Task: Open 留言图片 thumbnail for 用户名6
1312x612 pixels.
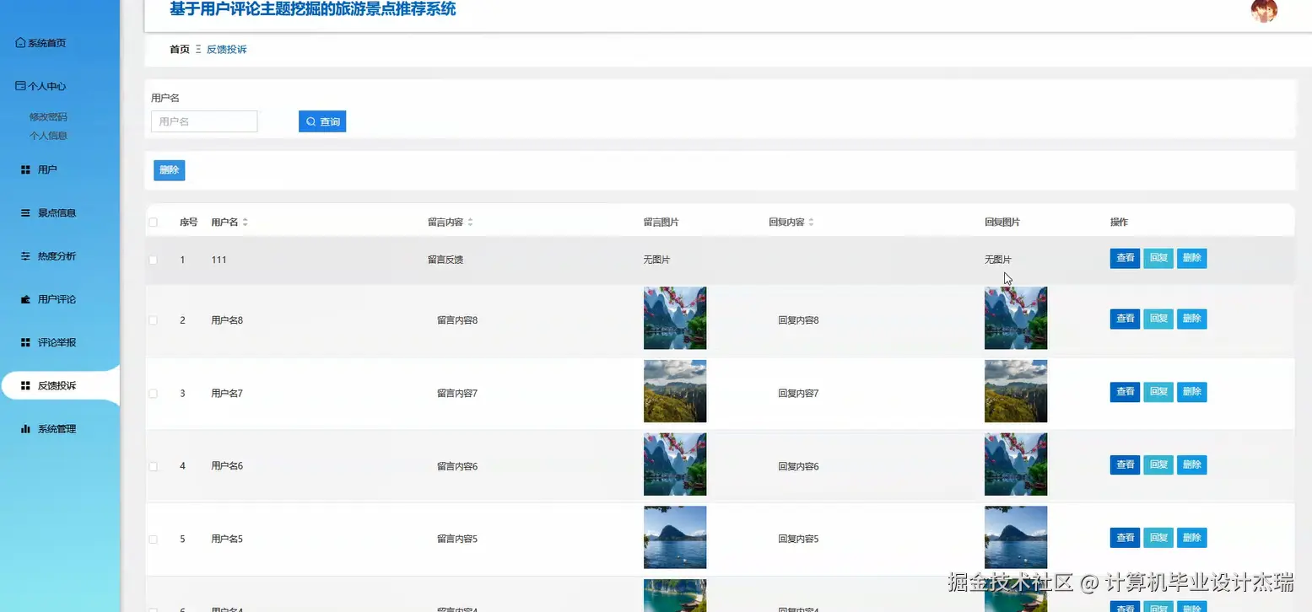Action: 675,464
